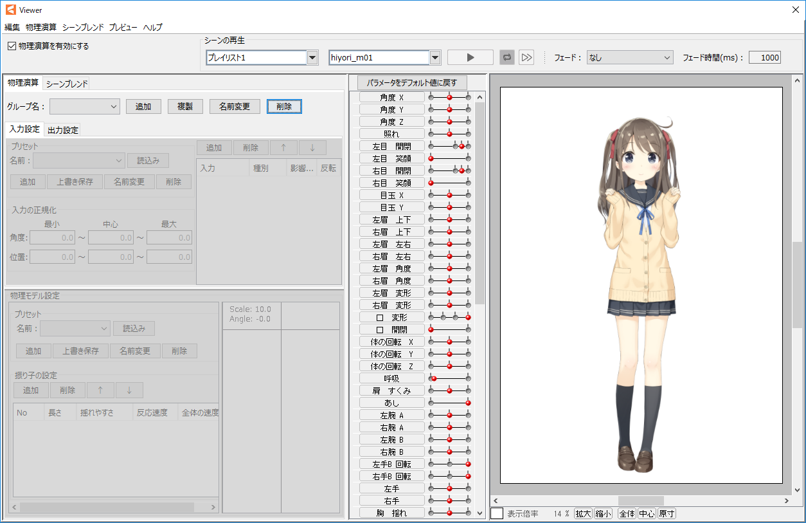Click the 角度 X slider

[x=450, y=97]
